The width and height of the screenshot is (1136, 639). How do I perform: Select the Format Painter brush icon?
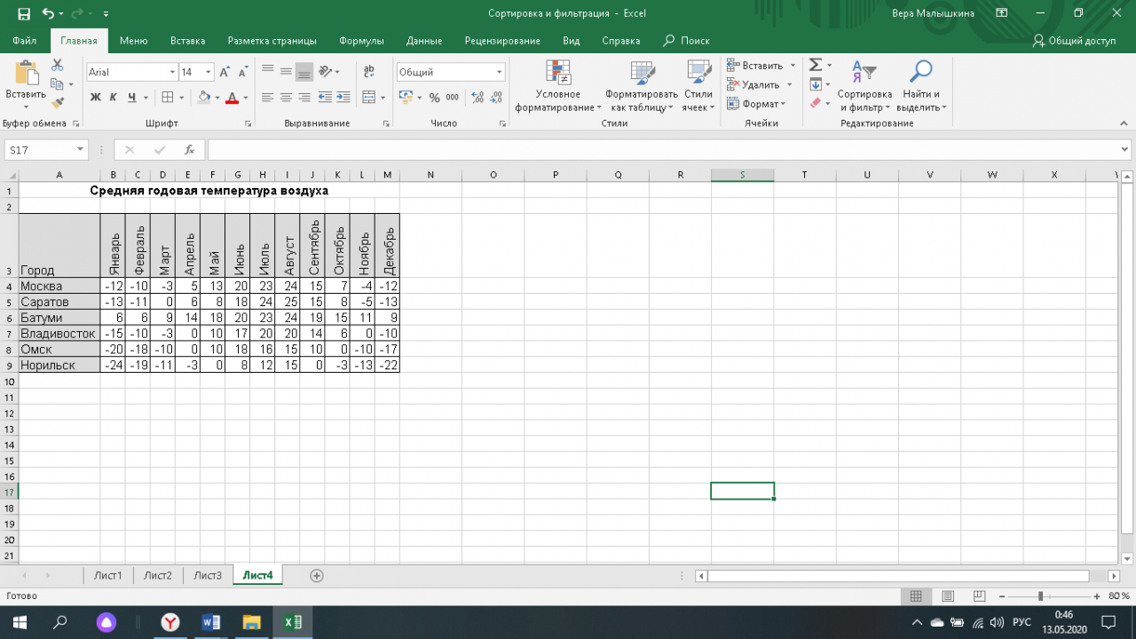(58, 103)
